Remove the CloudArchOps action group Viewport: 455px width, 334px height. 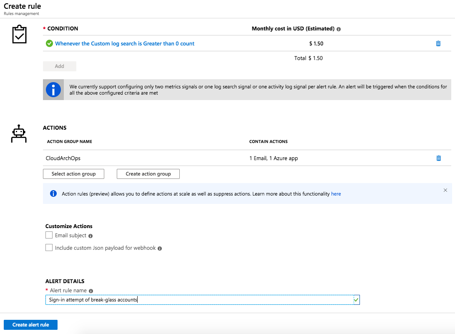(x=438, y=158)
